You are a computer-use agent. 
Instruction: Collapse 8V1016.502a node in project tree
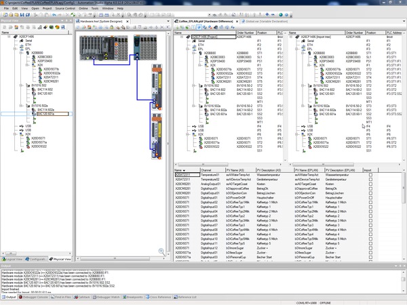click(193, 106)
